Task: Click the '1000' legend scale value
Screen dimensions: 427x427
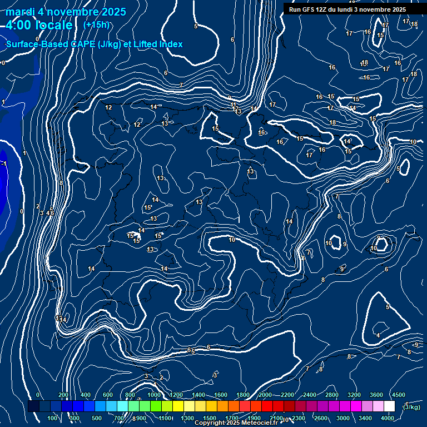Action: pyautogui.click(x=154, y=395)
